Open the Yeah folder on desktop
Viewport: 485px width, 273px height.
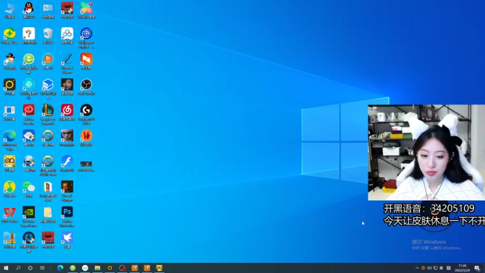pyautogui.click(x=48, y=191)
